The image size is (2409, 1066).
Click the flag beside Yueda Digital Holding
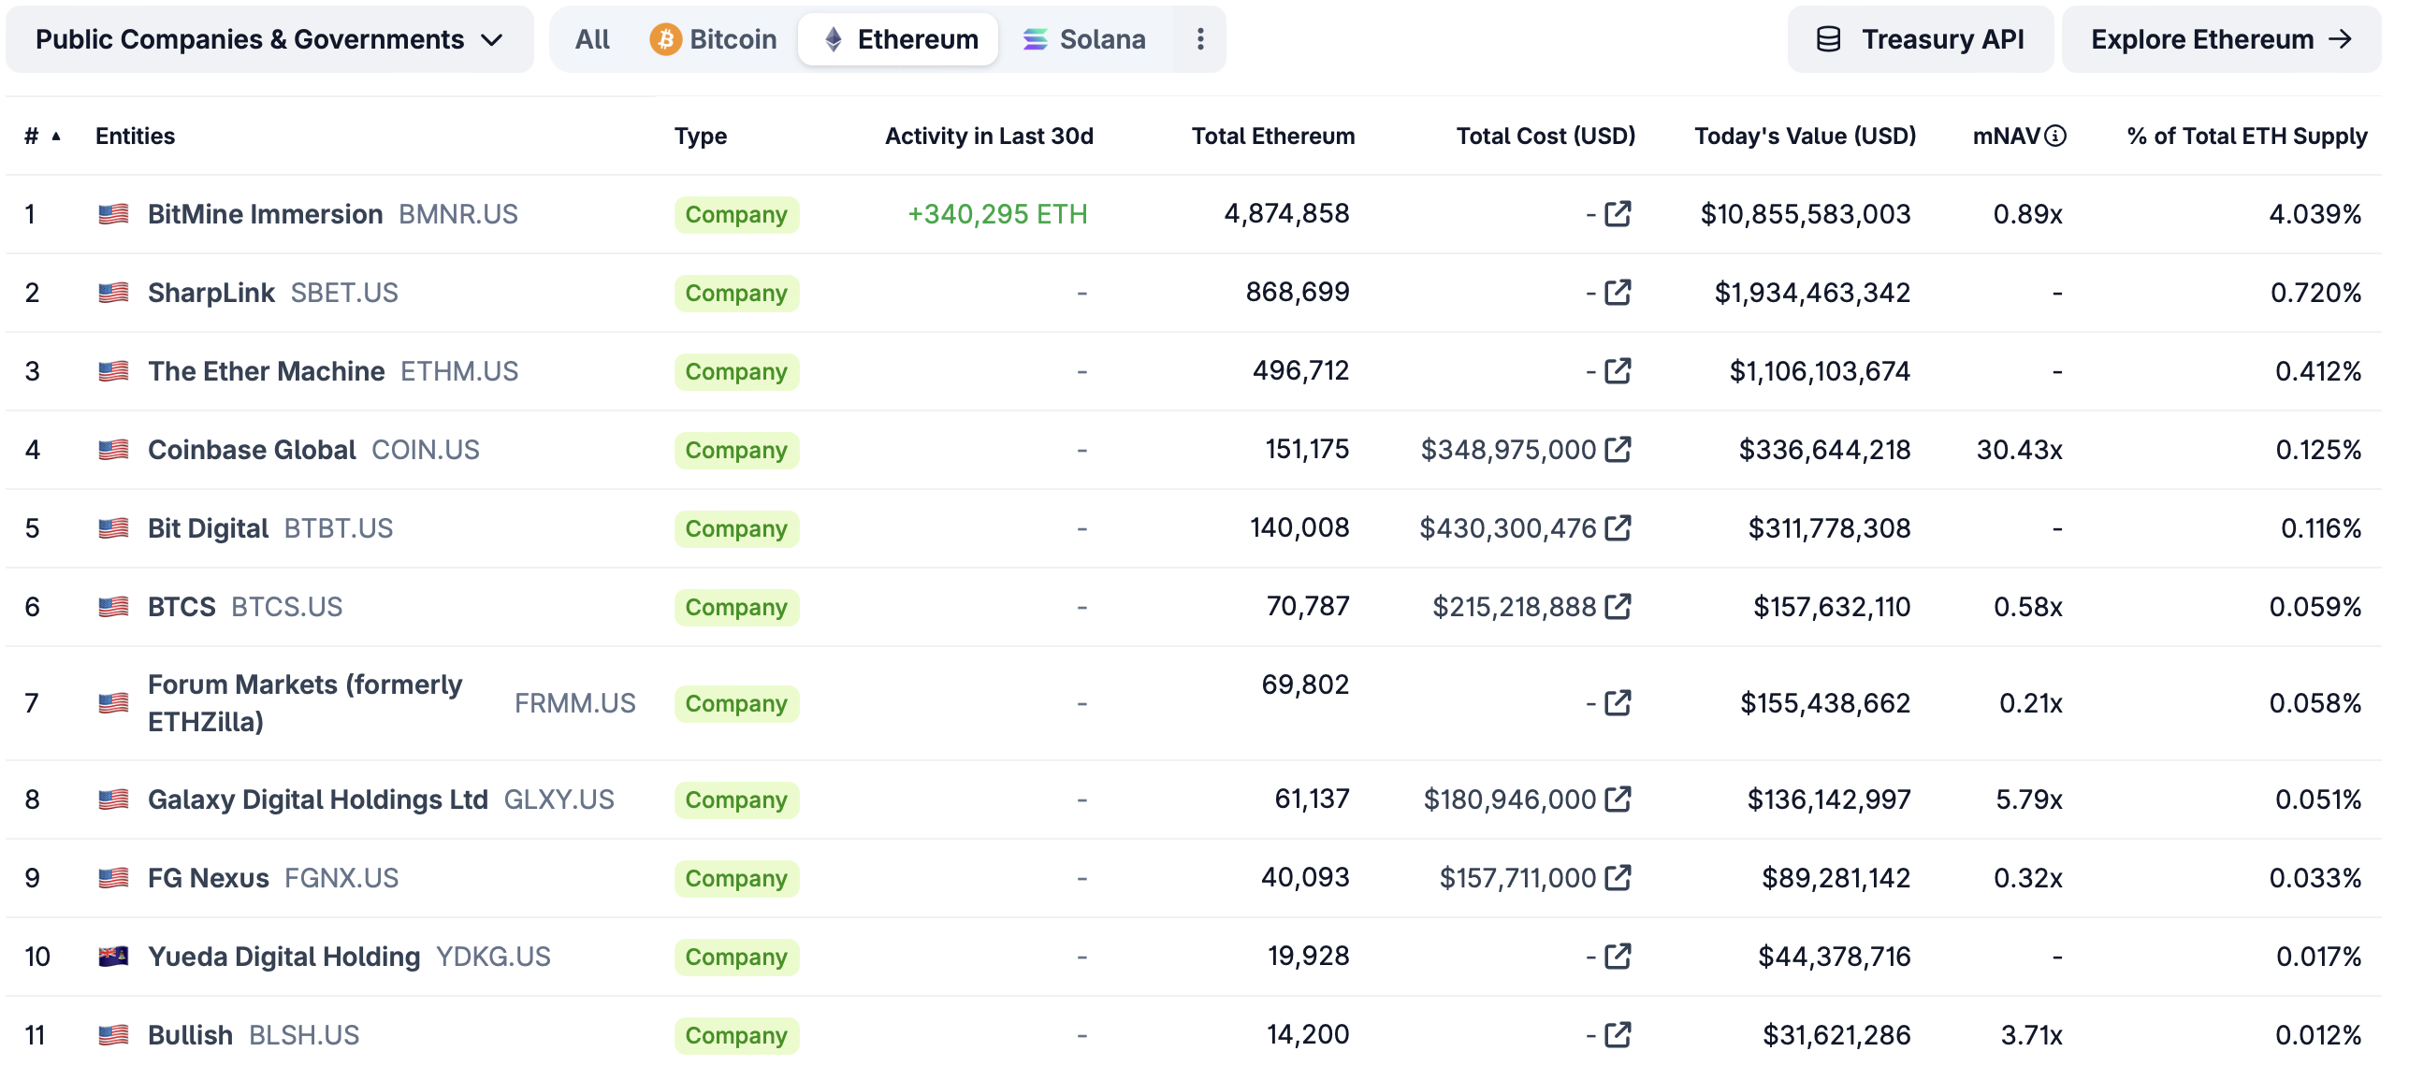pyautogui.click(x=114, y=956)
